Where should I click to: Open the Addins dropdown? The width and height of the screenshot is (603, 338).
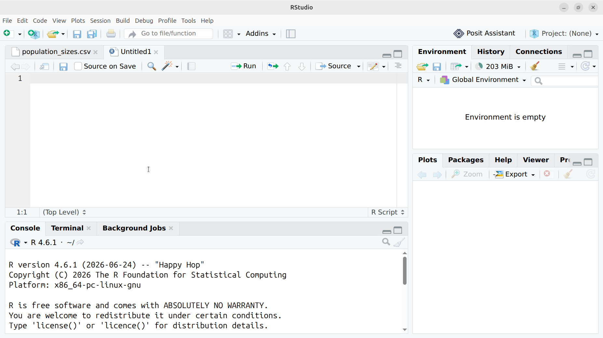[261, 33]
